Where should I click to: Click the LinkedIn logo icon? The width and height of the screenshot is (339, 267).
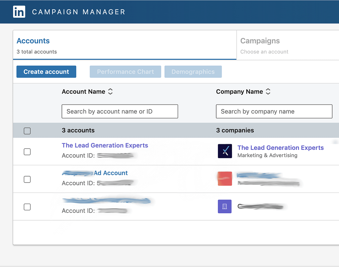click(19, 12)
